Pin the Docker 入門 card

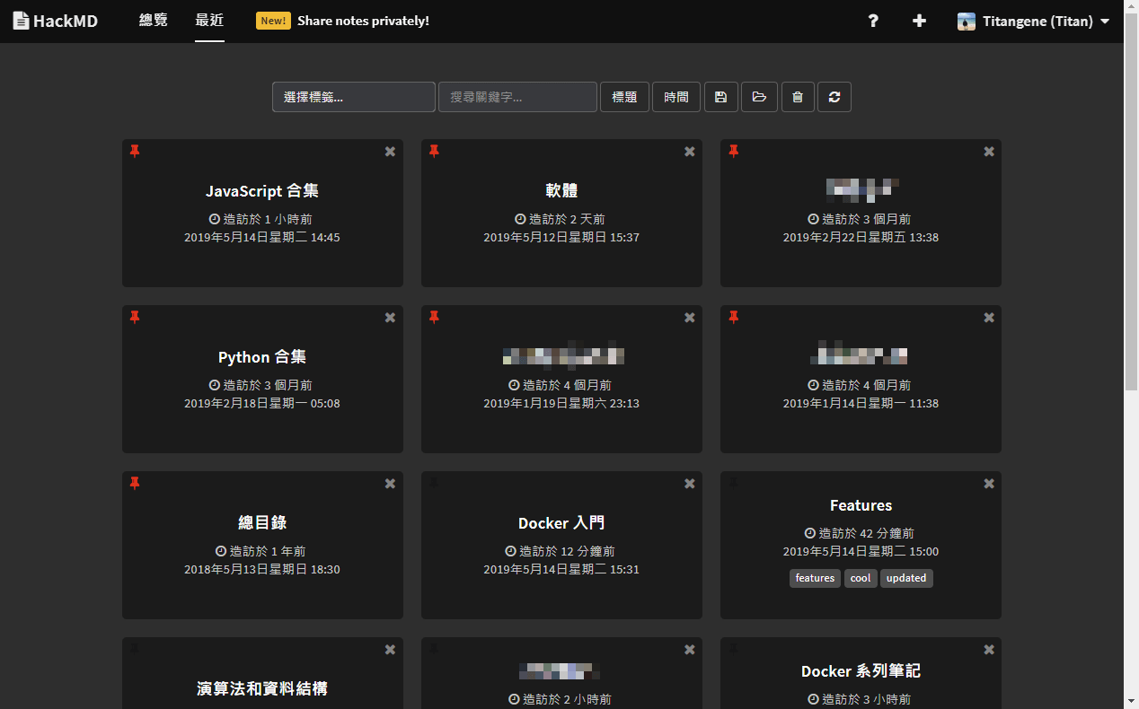click(434, 484)
